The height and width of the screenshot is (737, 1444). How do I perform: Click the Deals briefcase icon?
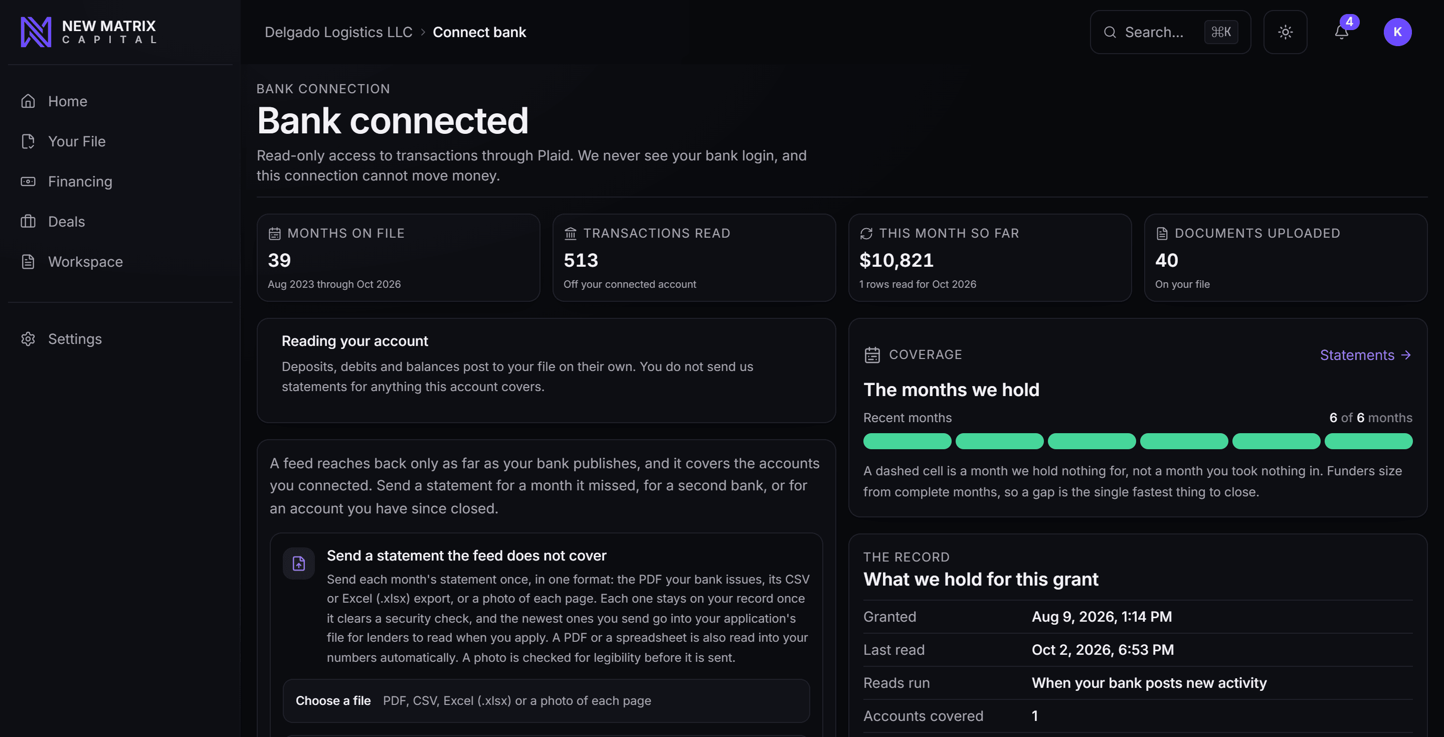click(28, 222)
